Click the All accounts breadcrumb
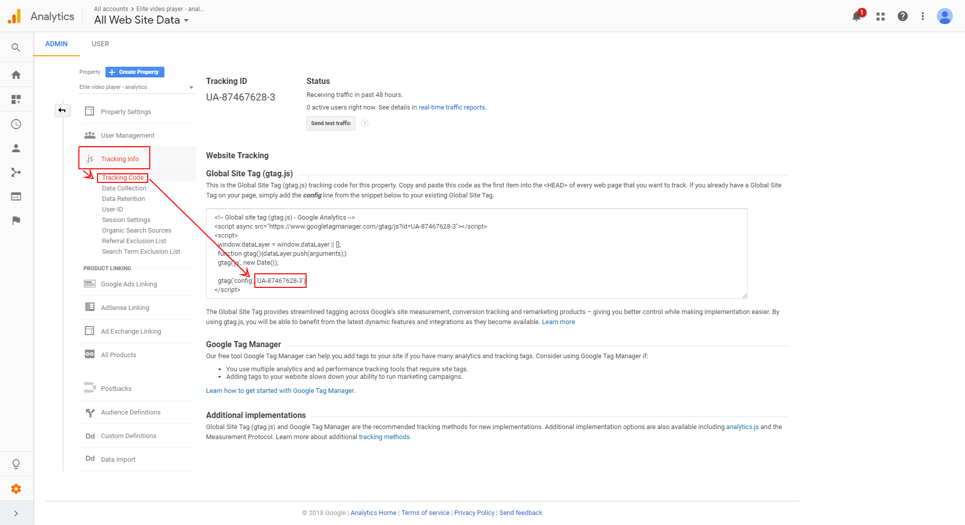The height and width of the screenshot is (525, 965). pos(111,9)
